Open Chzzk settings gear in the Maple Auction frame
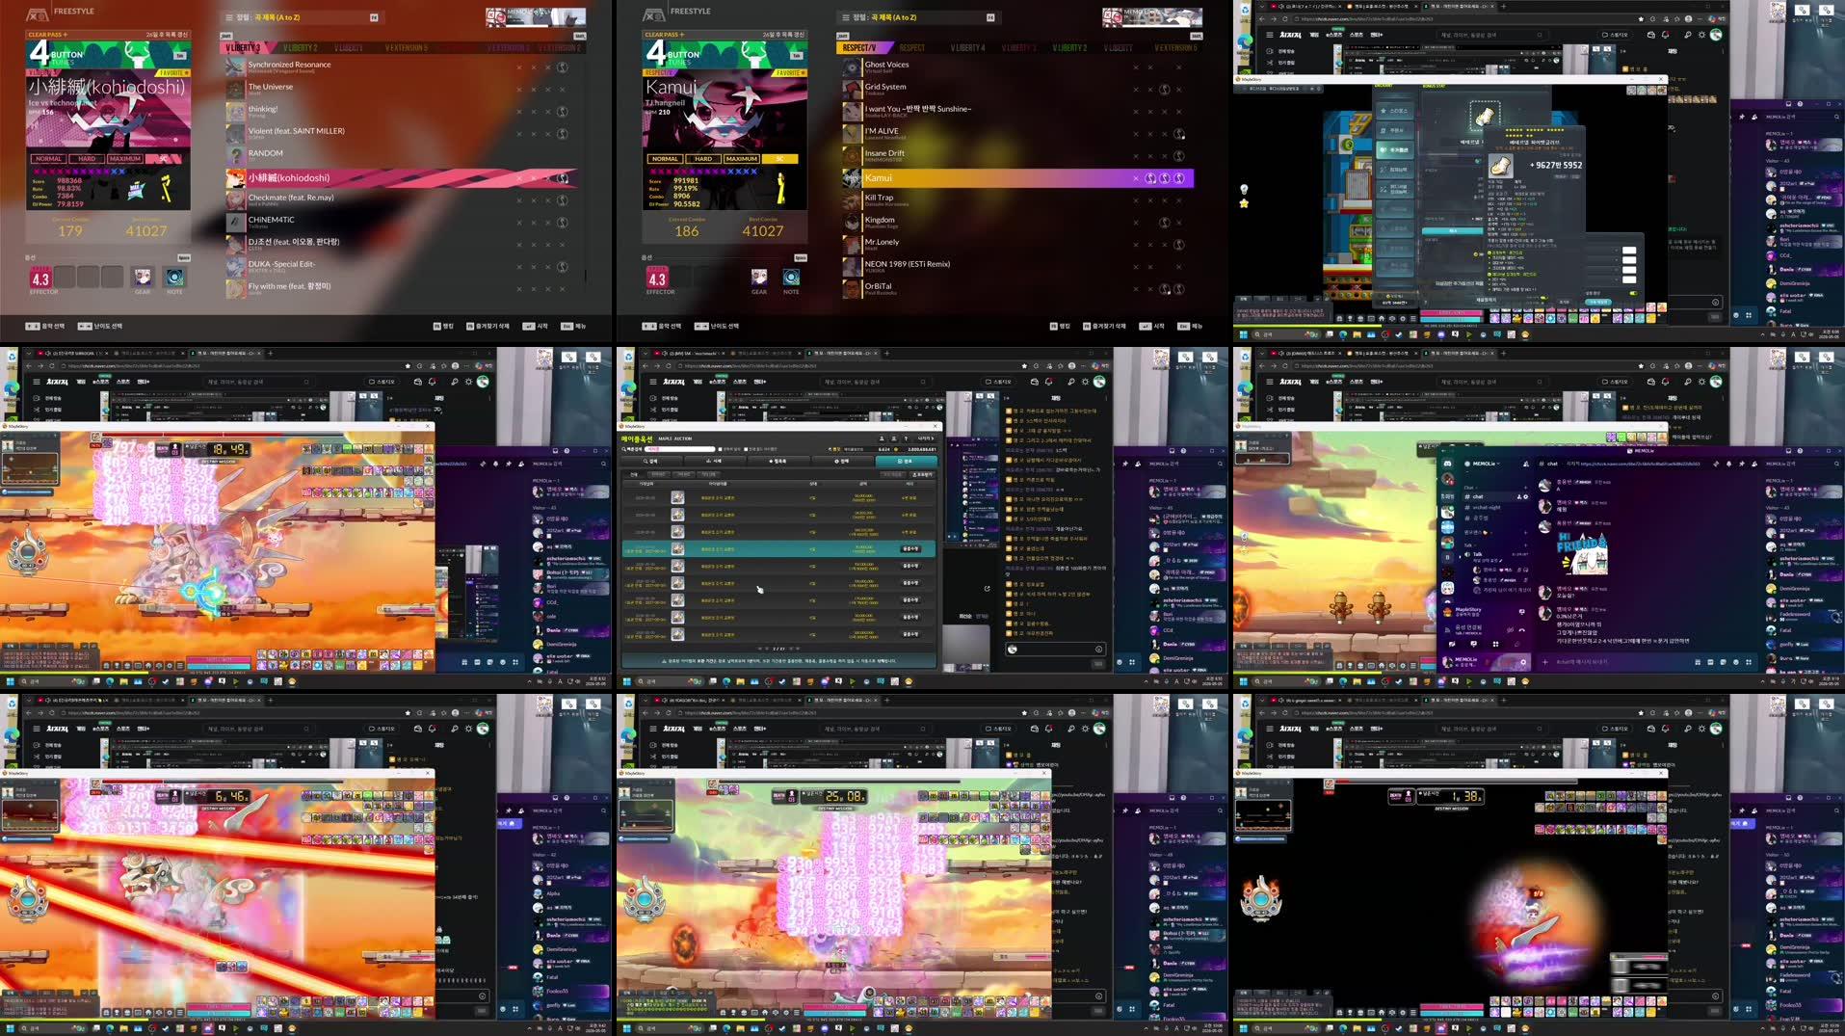Image resolution: width=1845 pixels, height=1036 pixels. tap(1085, 381)
